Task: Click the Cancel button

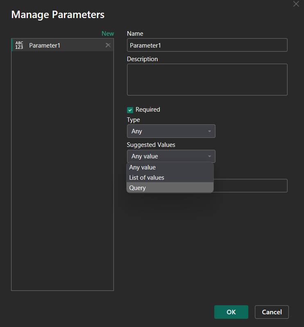Action: (272, 312)
